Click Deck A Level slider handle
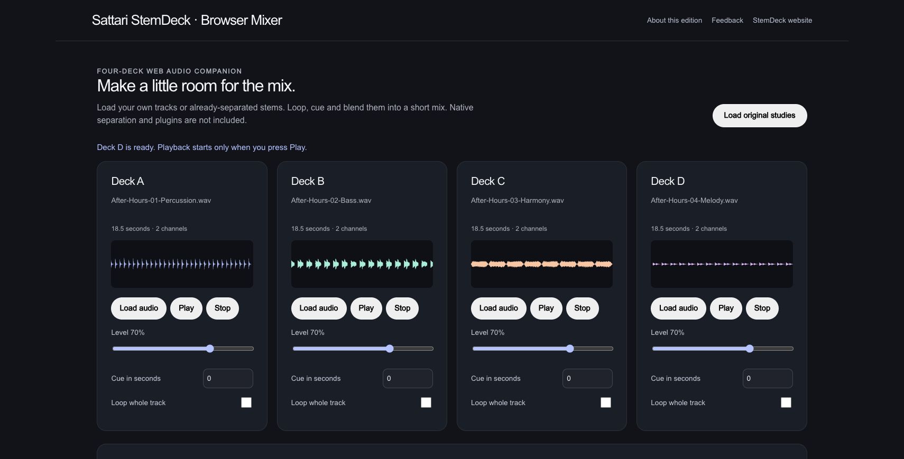Viewport: 904px width, 459px height. tap(210, 349)
